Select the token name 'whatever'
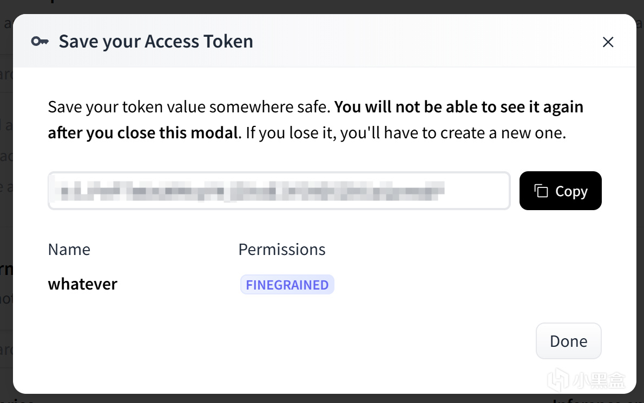Screen dimensions: 644x403 pos(82,284)
